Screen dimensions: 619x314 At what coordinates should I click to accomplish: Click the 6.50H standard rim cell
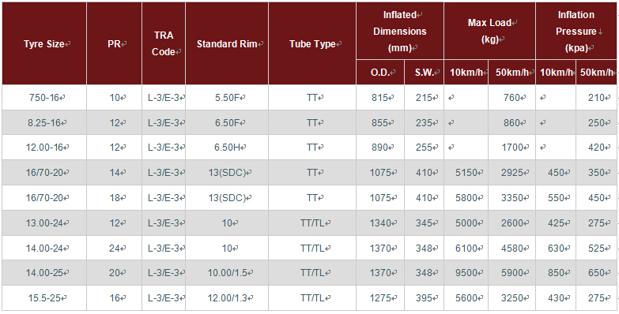(227, 148)
